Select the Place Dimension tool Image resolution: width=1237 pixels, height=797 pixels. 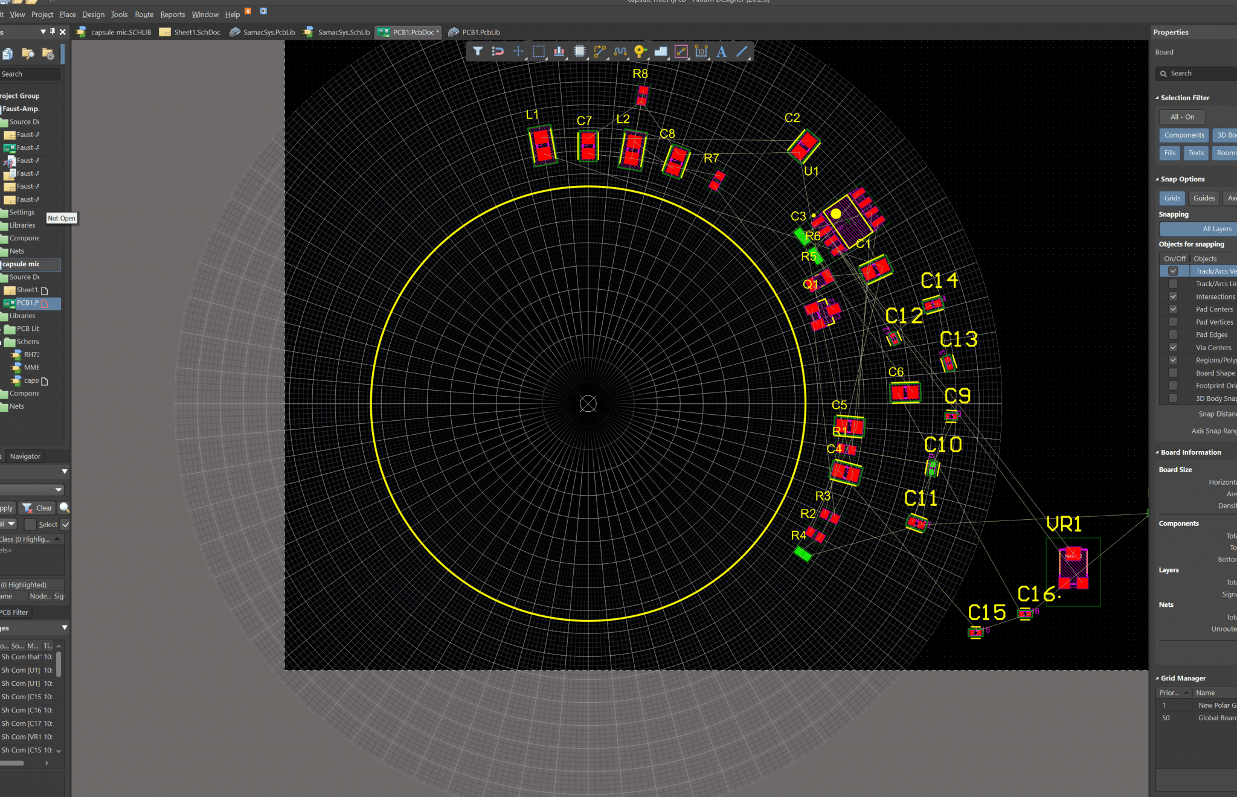[701, 51]
